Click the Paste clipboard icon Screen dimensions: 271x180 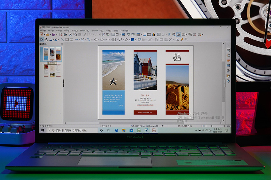tap(80, 35)
